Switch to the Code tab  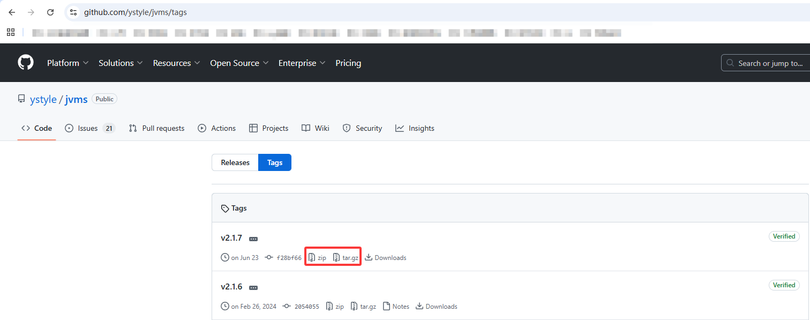click(x=36, y=128)
